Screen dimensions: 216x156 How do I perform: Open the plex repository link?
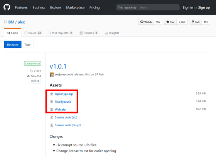[x=21, y=22]
